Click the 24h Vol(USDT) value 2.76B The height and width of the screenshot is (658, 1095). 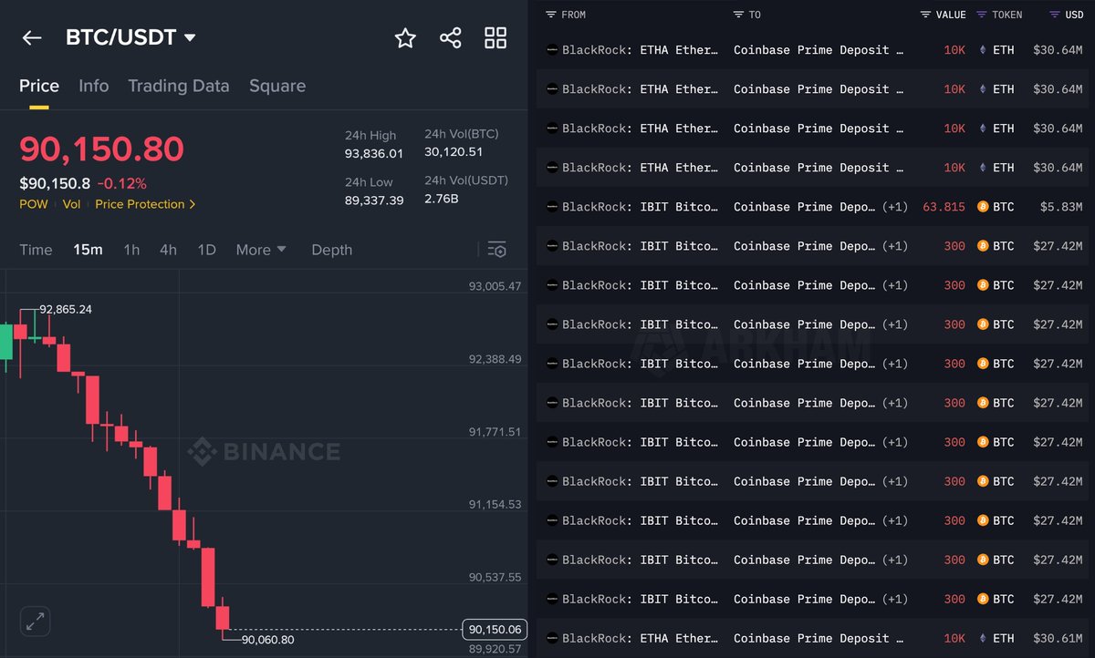pos(442,199)
